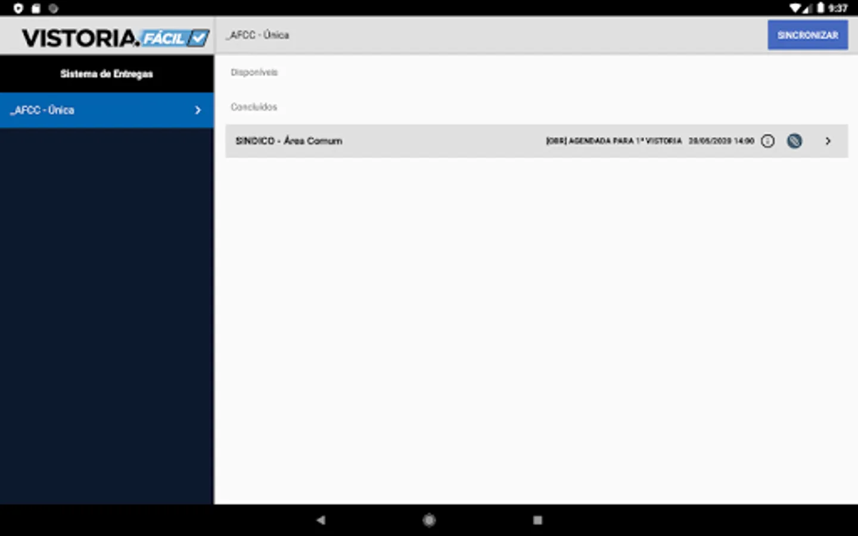Click the Vistoria Fácil logo

click(116, 38)
